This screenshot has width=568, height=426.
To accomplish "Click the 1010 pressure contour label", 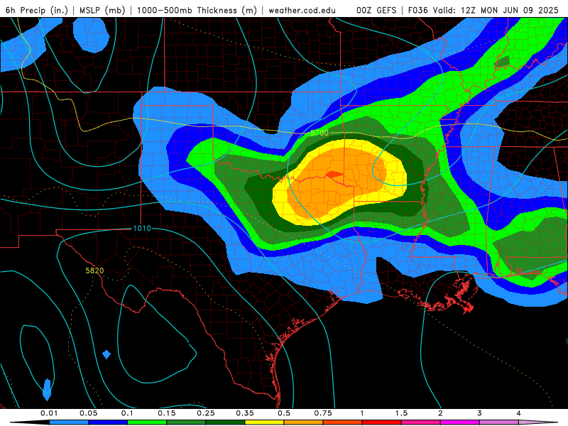I will [142, 228].
